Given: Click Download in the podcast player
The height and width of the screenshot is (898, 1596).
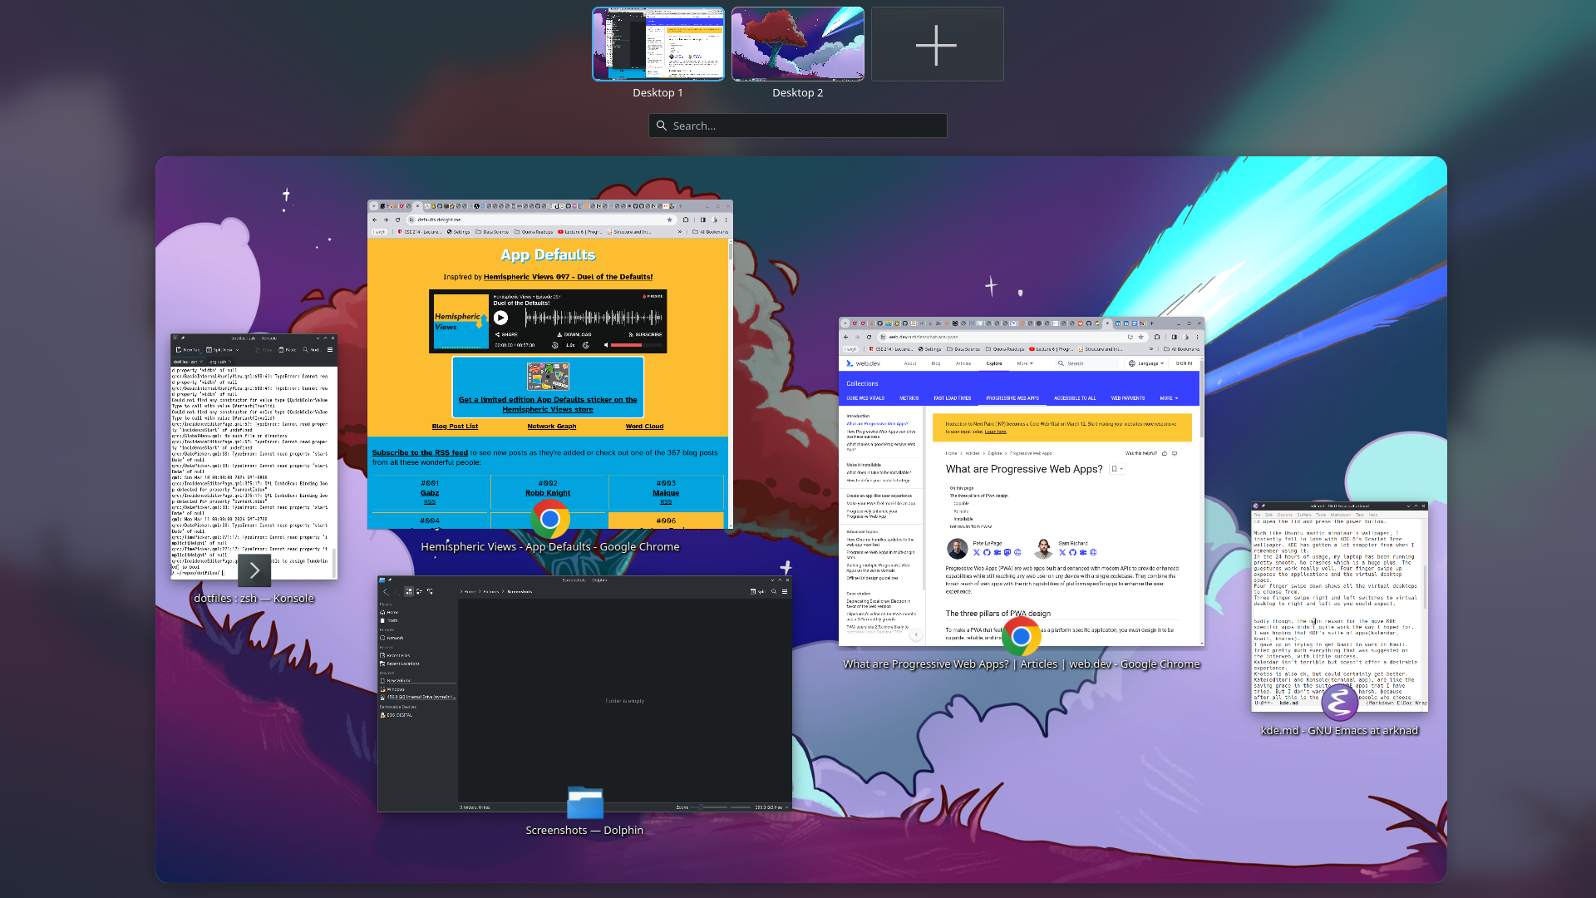Looking at the screenshot, I should (574, 334).
